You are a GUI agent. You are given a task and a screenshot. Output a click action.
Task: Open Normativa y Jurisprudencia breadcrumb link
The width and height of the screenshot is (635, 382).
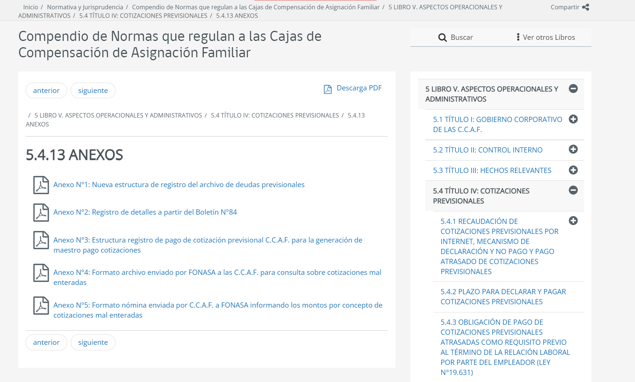pyautogui.click(x=85, y=7)
